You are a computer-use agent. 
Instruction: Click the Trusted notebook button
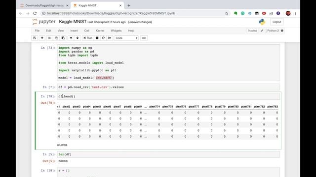(252, 30)
